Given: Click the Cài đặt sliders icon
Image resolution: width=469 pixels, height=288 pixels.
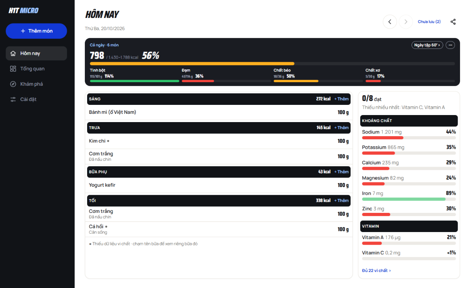Looking at the screenshot, I should click(13, 99).
